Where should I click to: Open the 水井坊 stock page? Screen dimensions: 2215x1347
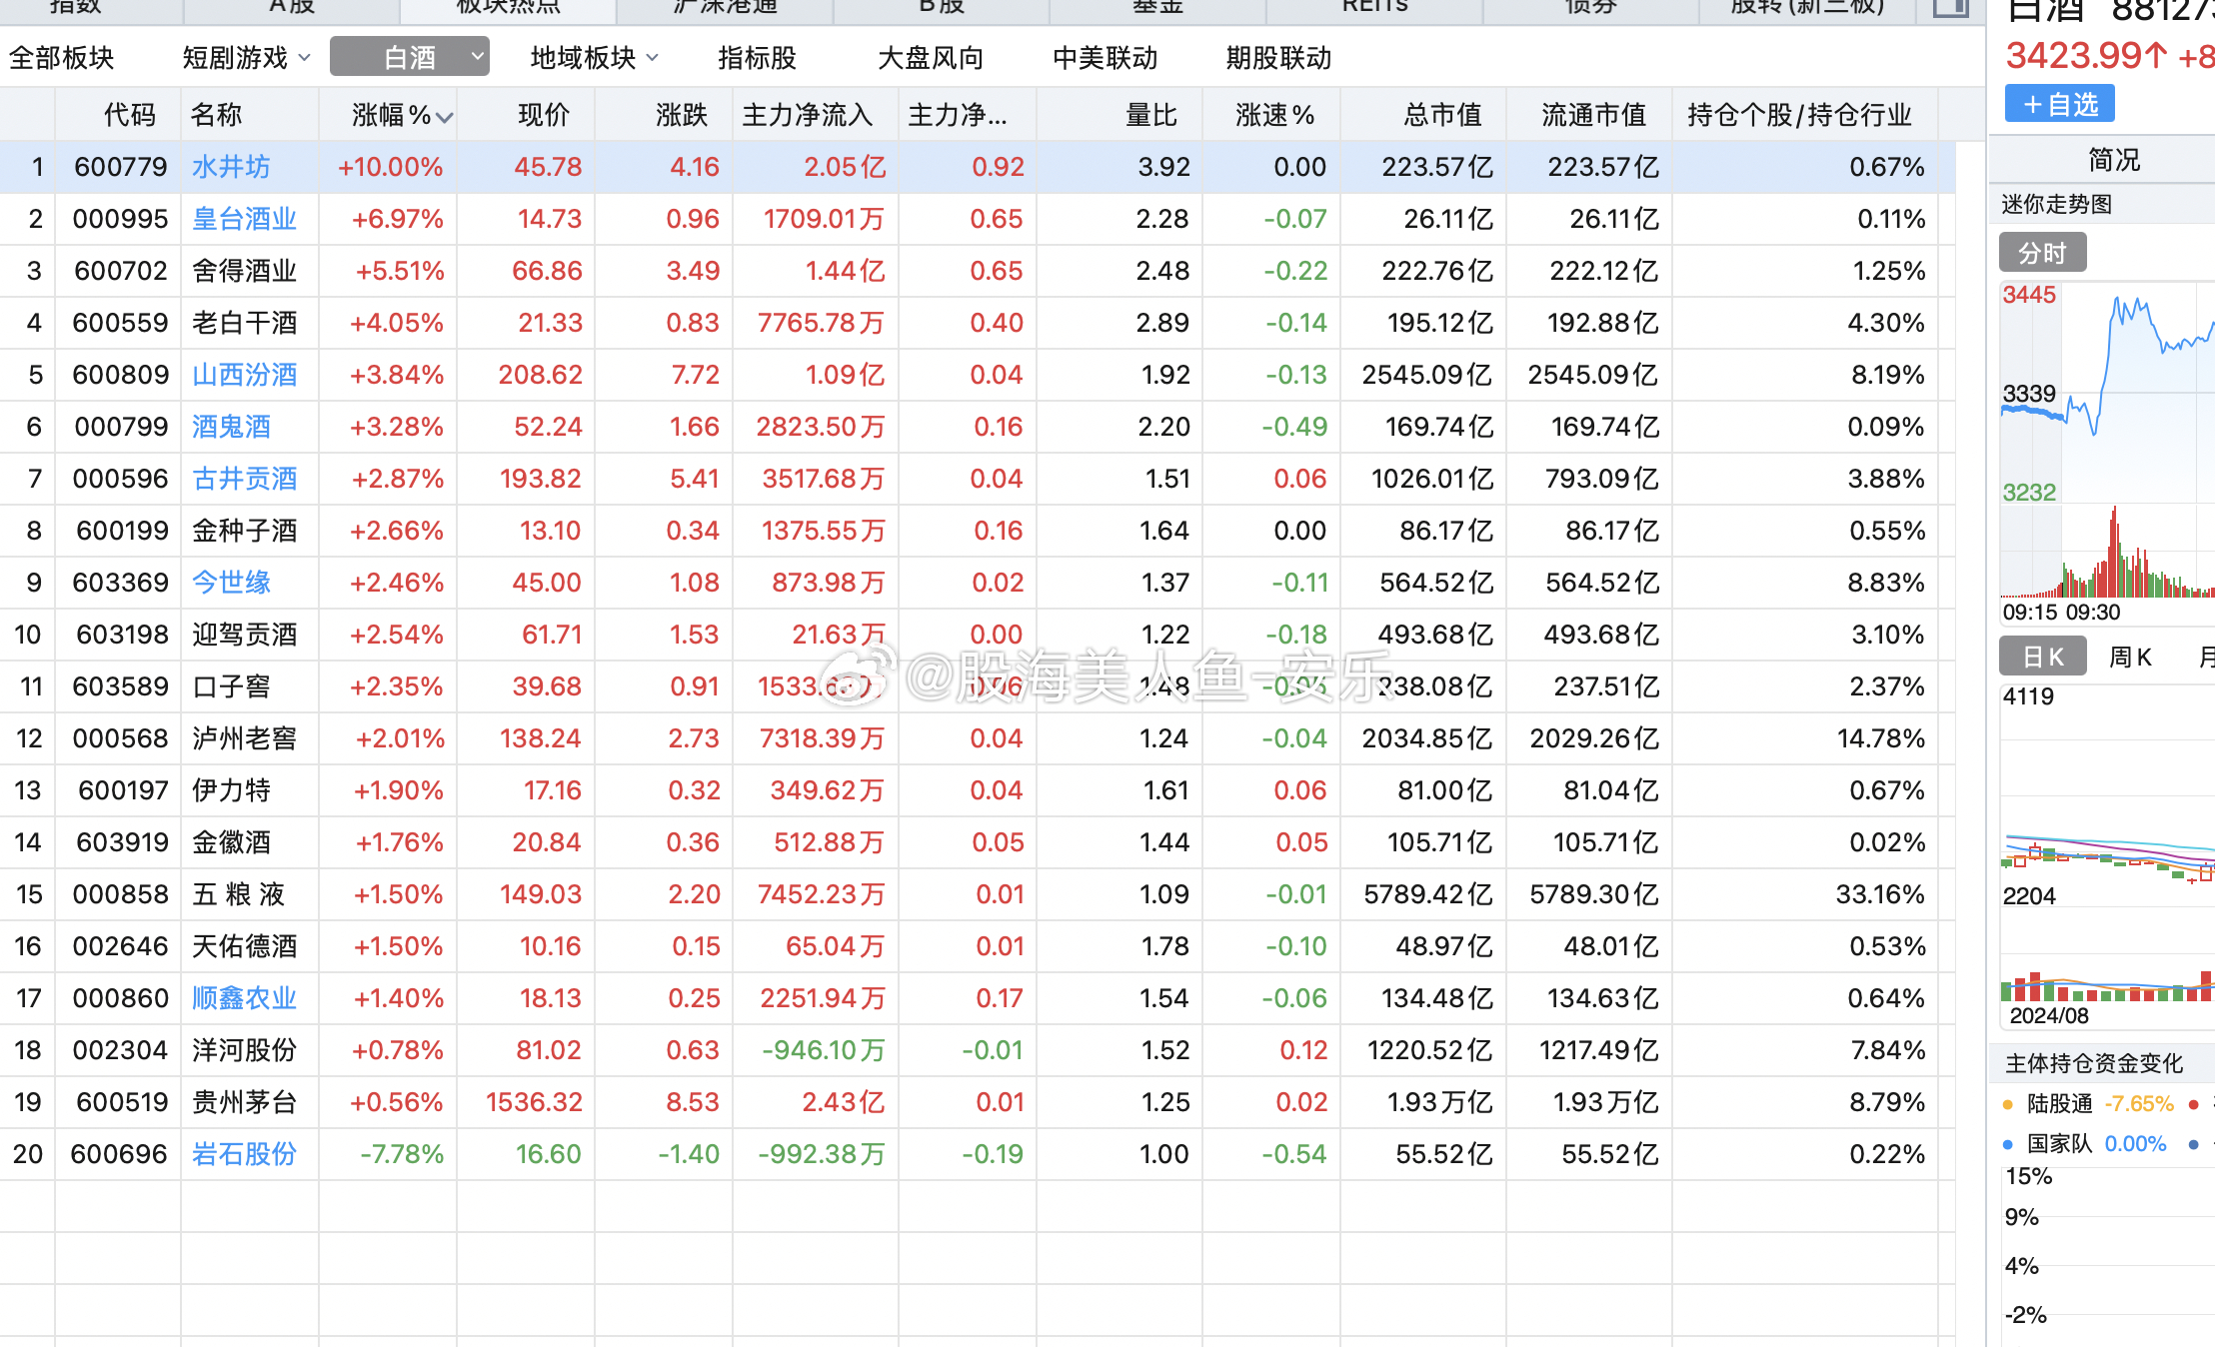[230, 167]
